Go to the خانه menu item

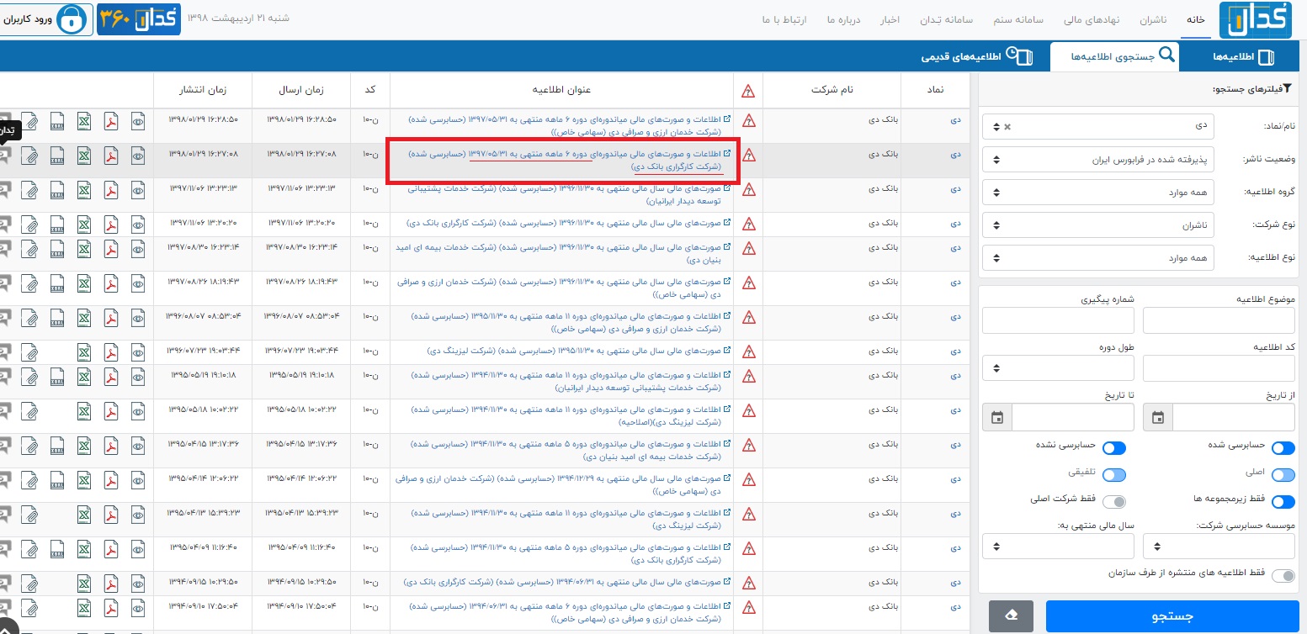[x=1197, y=19]
